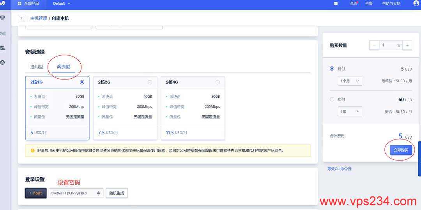Click the monitor icon in left sidebar
Viewport: 421px width, 210px height.
pyautogui.click(x=3, y=18)
